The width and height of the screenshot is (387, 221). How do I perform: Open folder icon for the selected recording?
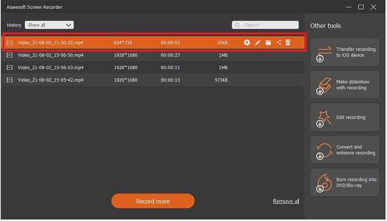pos(268,43)
